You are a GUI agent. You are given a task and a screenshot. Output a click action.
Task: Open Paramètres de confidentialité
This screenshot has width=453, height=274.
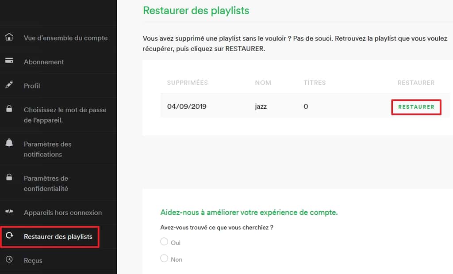(46, 183)
